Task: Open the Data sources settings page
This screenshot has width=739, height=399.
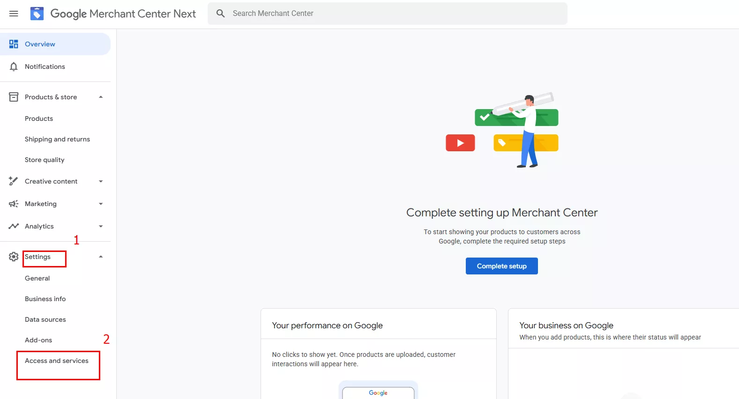Action: pyautogui.click(x=45, y=319)
